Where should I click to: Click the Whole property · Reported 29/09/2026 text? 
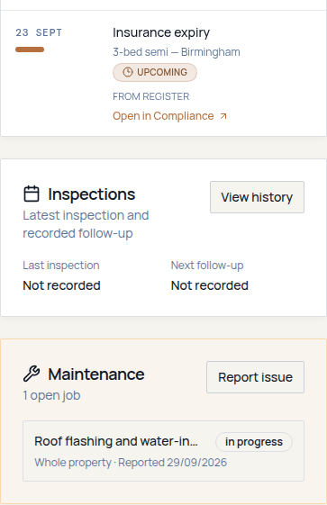131,463
